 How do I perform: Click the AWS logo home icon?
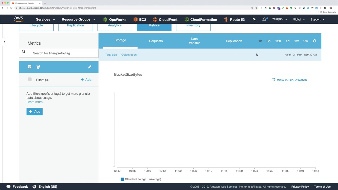(19, 19)
